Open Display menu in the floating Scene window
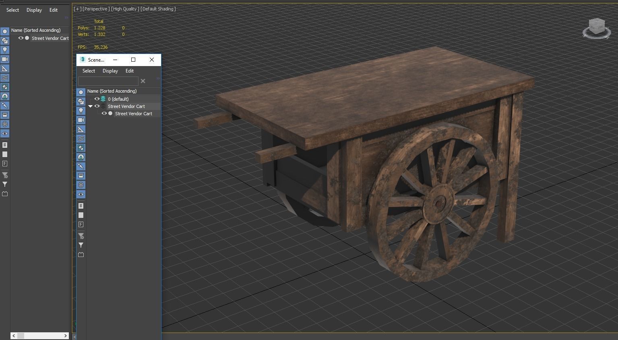 [x=110, y=71]
